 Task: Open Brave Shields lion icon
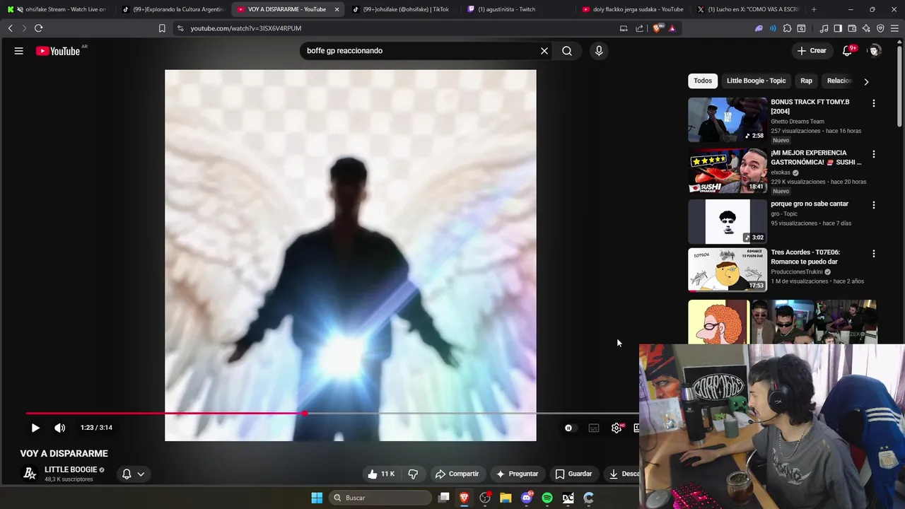tap(658, 28)
